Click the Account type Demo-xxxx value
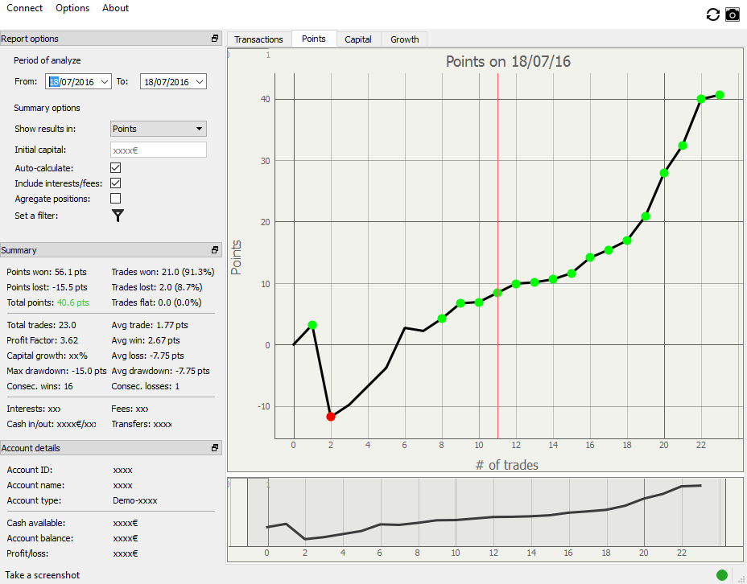747x584 pixels. pos(134,500)
